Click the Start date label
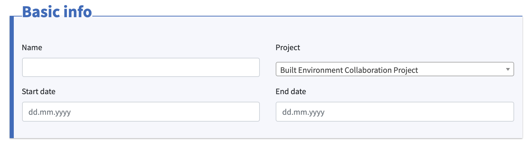The width and height of the screenshot is (530, 145). 39,92
